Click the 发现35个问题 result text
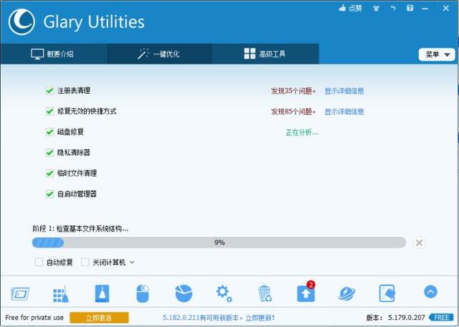The width and height of the screenshot is (459, 327). pos(293,91)
